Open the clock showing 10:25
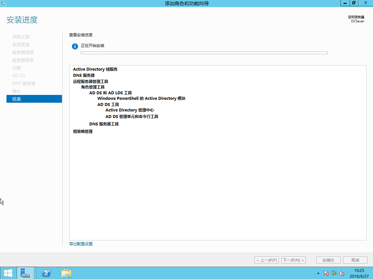373x279 pixels. [359, 273]
